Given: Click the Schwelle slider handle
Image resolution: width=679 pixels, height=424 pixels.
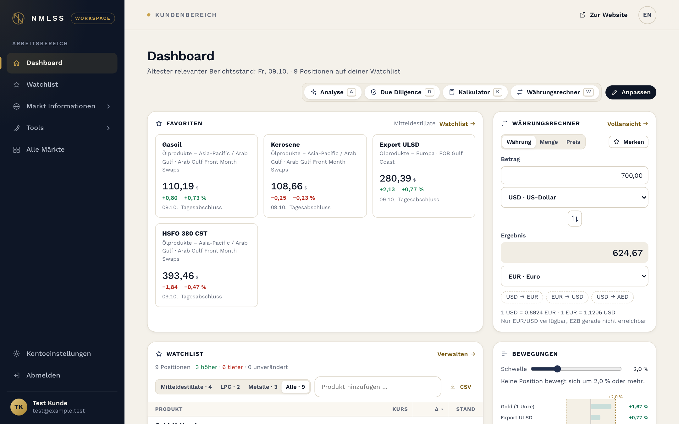Looking at the screenshot, I should point(557,369).
